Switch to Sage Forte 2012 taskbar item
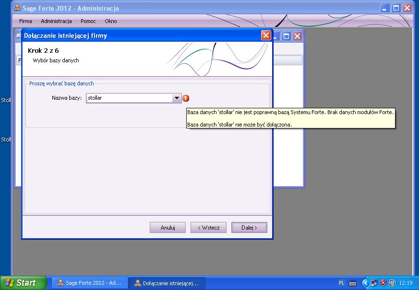419x290 pixels. pyautogui.click(x=90, y=283)
